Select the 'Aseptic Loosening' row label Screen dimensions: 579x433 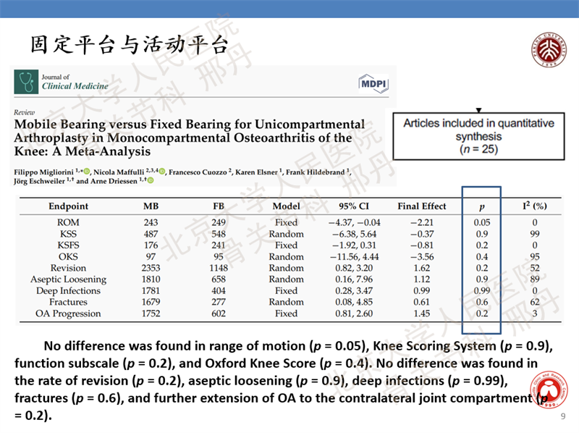[x=68, y=279]
